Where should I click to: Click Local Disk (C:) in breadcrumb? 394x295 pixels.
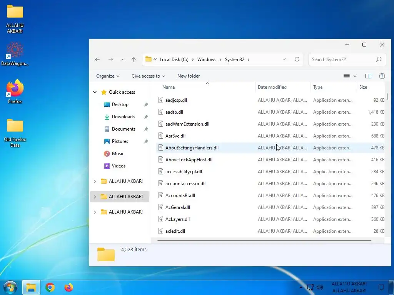click(174, 60)
